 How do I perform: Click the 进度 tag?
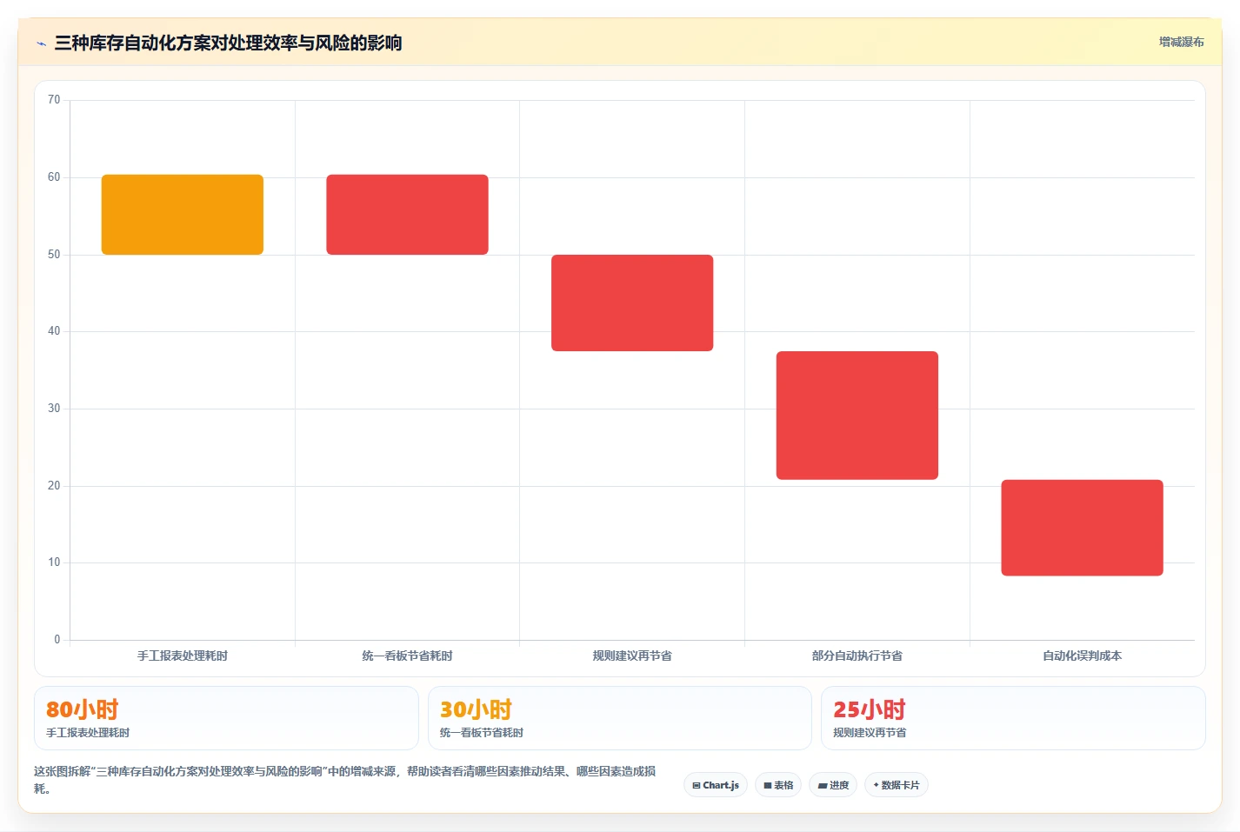click(x=833, y=785)
